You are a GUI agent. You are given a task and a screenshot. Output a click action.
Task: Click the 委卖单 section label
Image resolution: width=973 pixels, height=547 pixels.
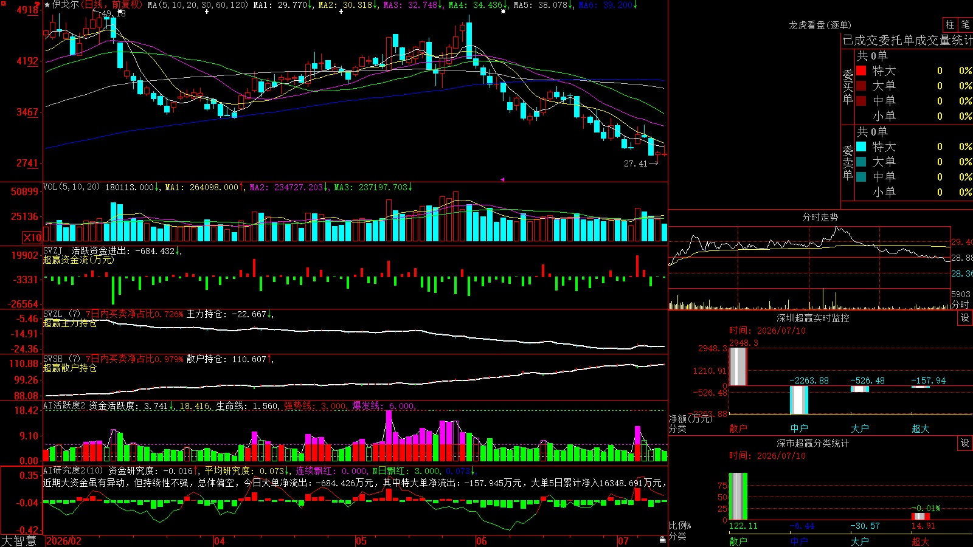(848, 162)
